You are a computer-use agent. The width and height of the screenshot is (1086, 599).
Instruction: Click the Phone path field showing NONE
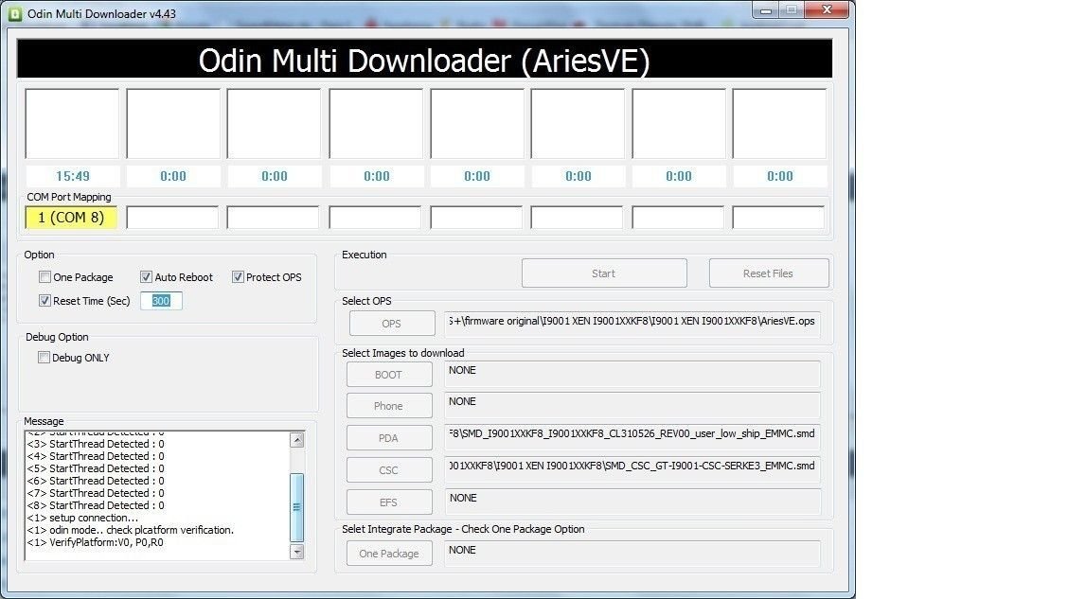(x=632, y=405)
